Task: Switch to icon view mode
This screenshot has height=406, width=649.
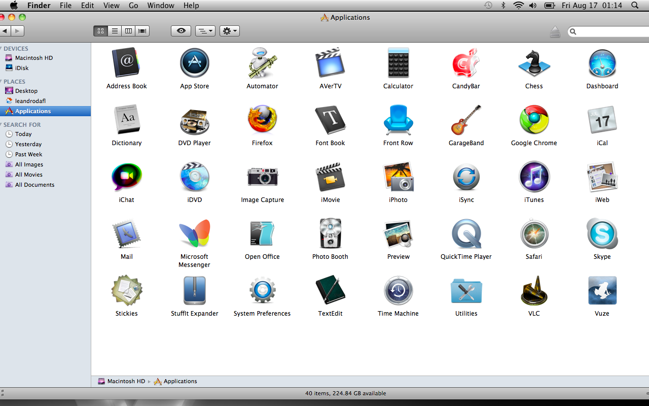Action: [x=100, y=31]
